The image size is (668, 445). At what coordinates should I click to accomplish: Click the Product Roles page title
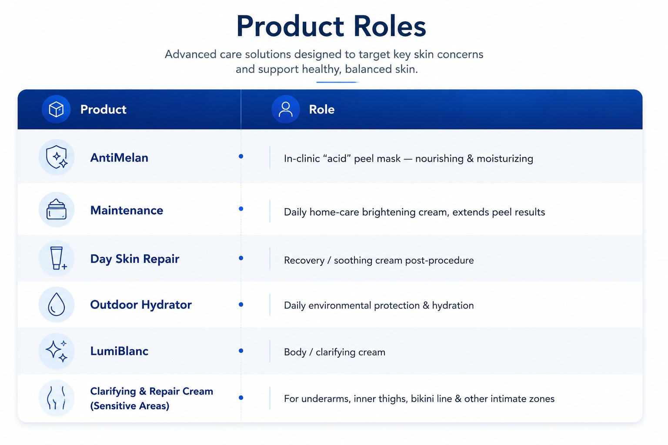[331, 26]
